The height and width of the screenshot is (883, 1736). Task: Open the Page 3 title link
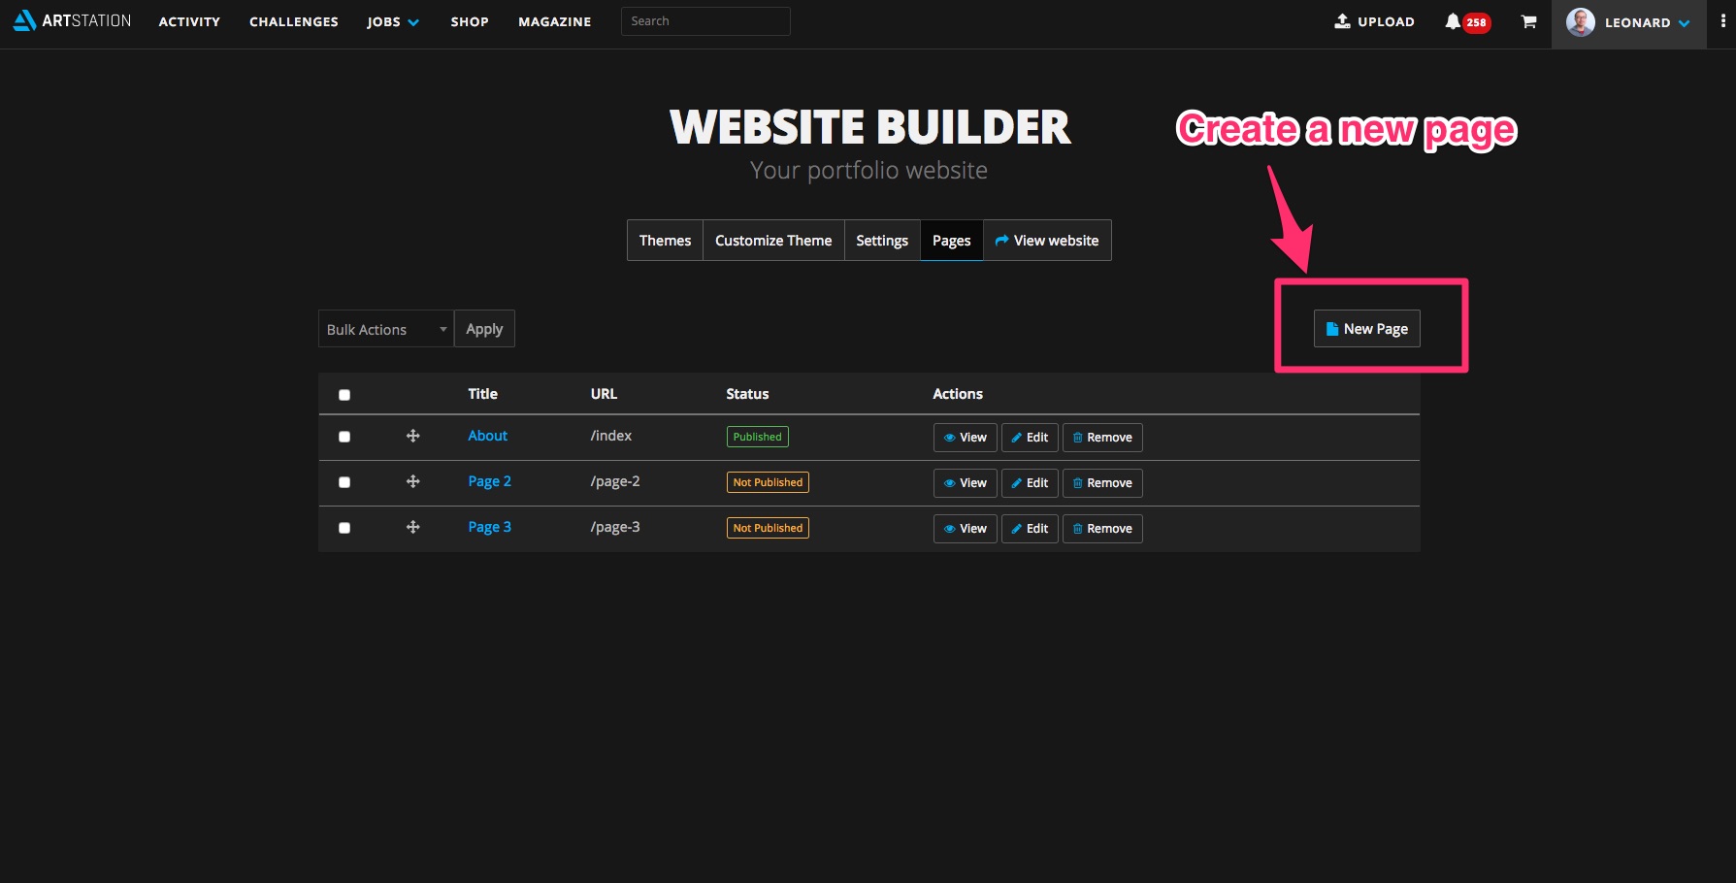pos(489,527)
